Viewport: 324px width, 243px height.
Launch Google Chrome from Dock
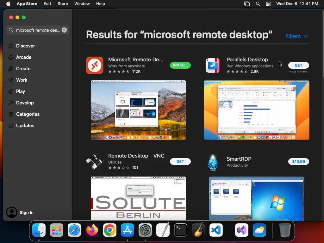(x=110, y=230)
